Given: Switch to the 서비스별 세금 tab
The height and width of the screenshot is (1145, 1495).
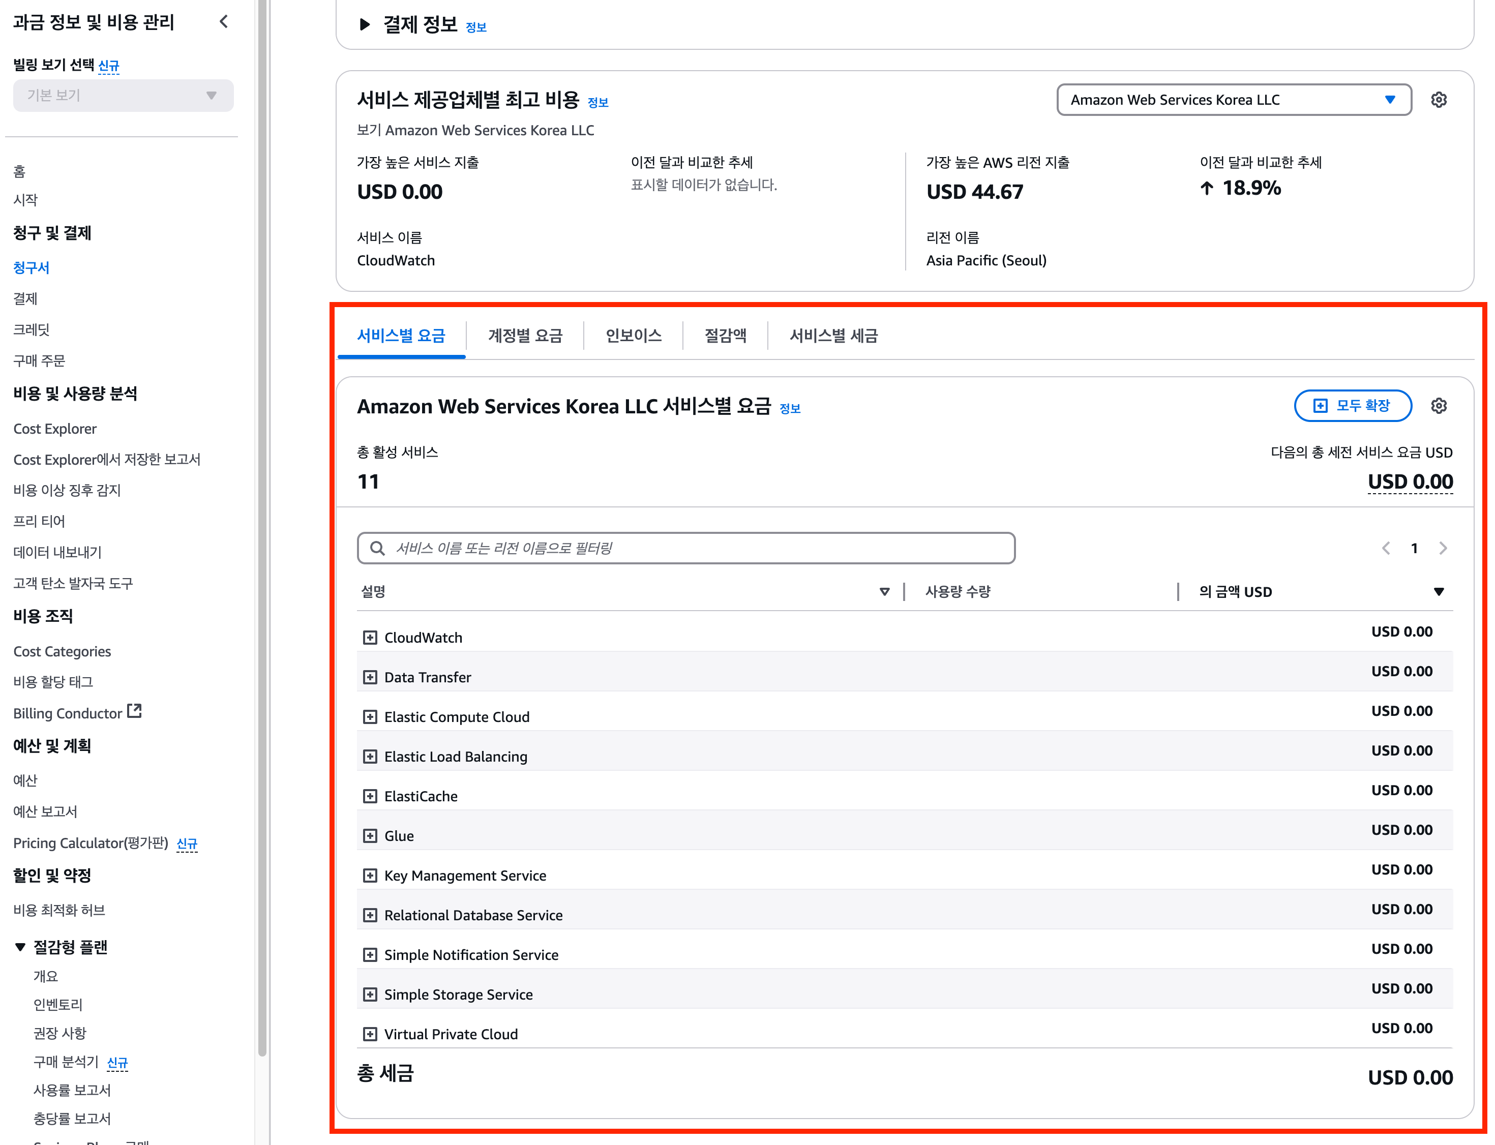Looking at the screenshot, I should (x=833, y=336).
